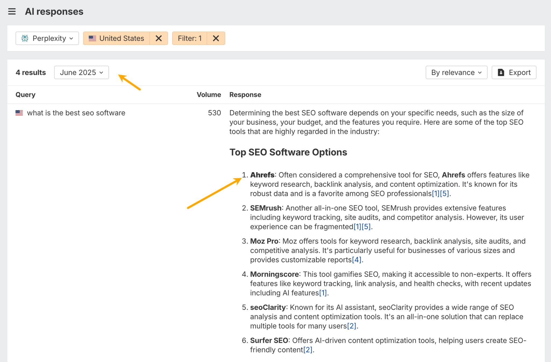Open the hamburger navigation menu
This screenshot has height=362, width=551.
[x=12, y=11]
